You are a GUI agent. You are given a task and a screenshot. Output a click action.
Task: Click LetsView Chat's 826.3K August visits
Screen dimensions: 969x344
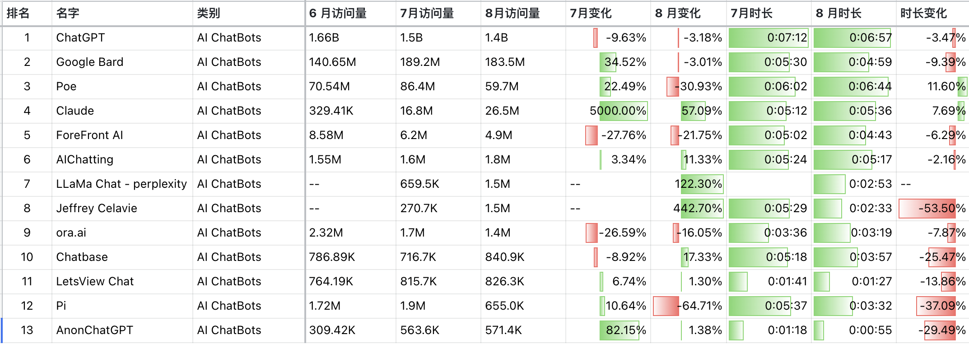click(523, 282)
